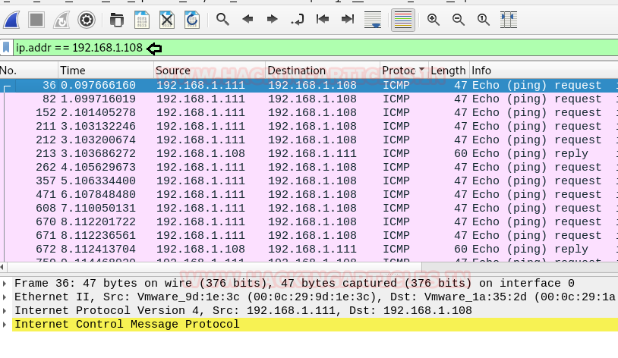Select the Frame 36 tree row
This screenshot has height=358, width=618.
point(314,283)
